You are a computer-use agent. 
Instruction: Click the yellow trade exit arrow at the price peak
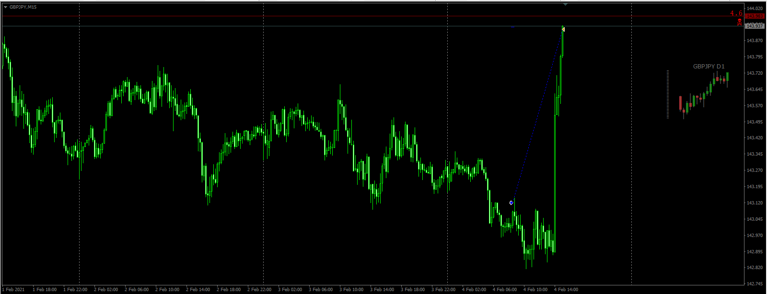click(564, 29)
